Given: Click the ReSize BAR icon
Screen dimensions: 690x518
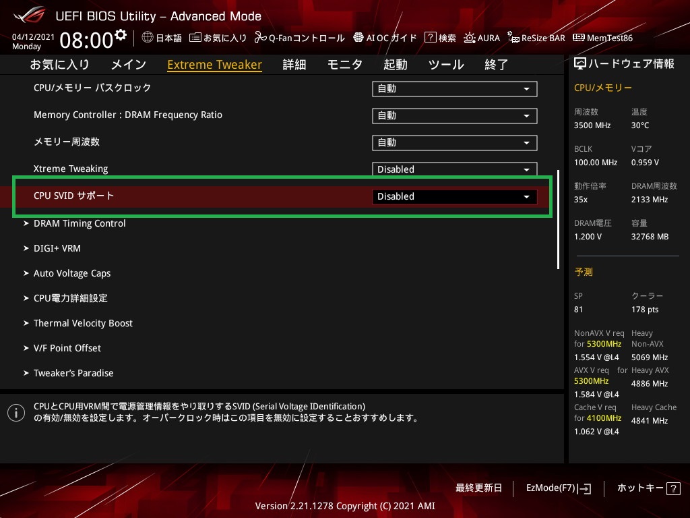Looking at the screenshot, I should (513, 38).
